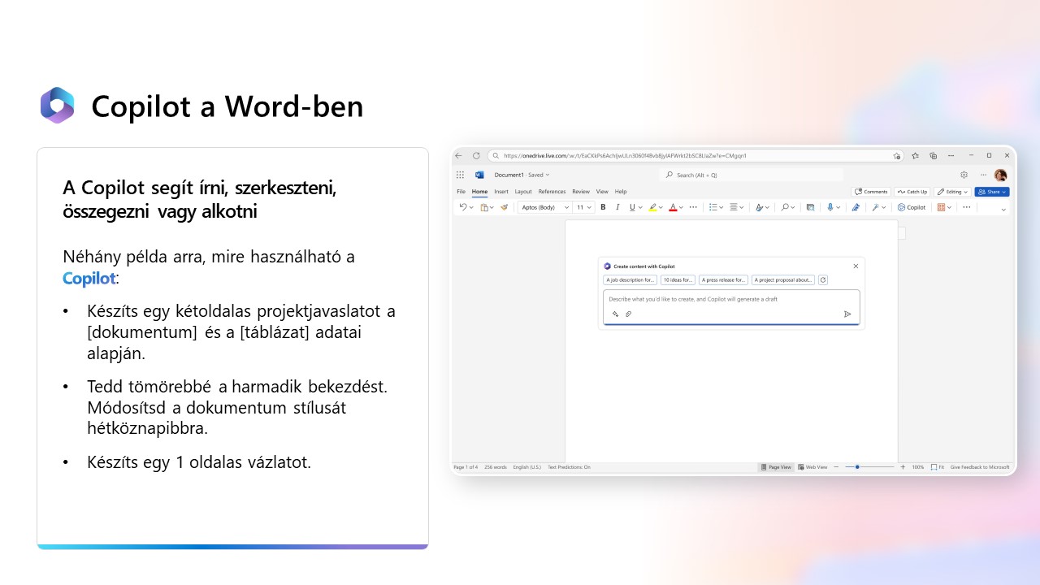Expand the Undo dropdown arrow
Screen dimensions: 1040x585
pyautogui.click(x=471, y=207)
